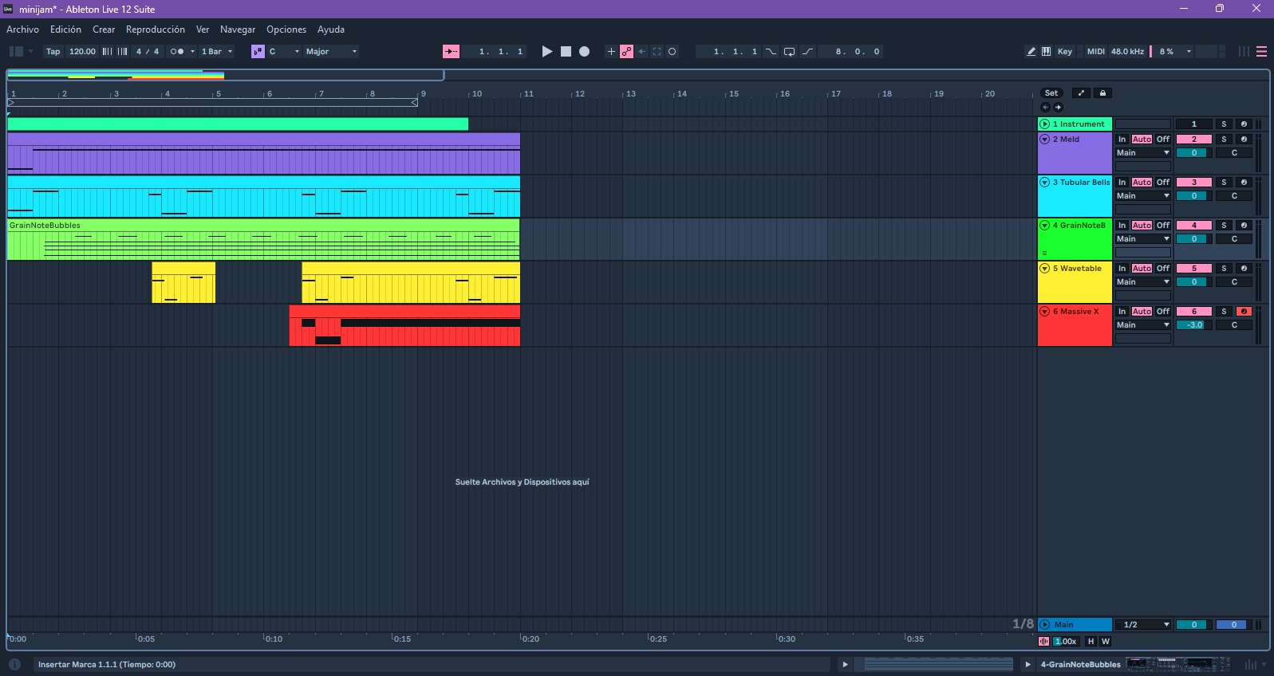Toggle scale mode flat-sharp icon
The width and height of the screenshot is (1274, 676).
(258, 52)
